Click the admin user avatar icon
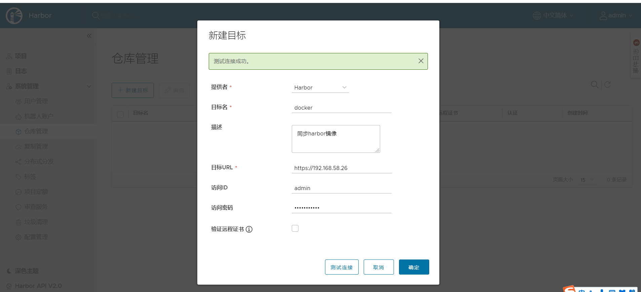 point(603,15)
